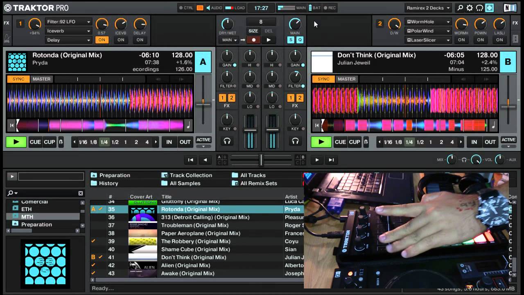Click the ACTIVE loop button on Deck B

click(x=508, y=140)
